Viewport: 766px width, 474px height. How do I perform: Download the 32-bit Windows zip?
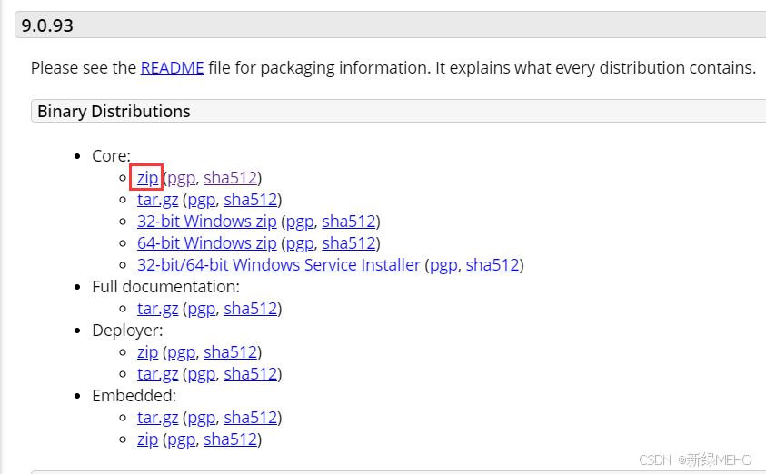206,222
